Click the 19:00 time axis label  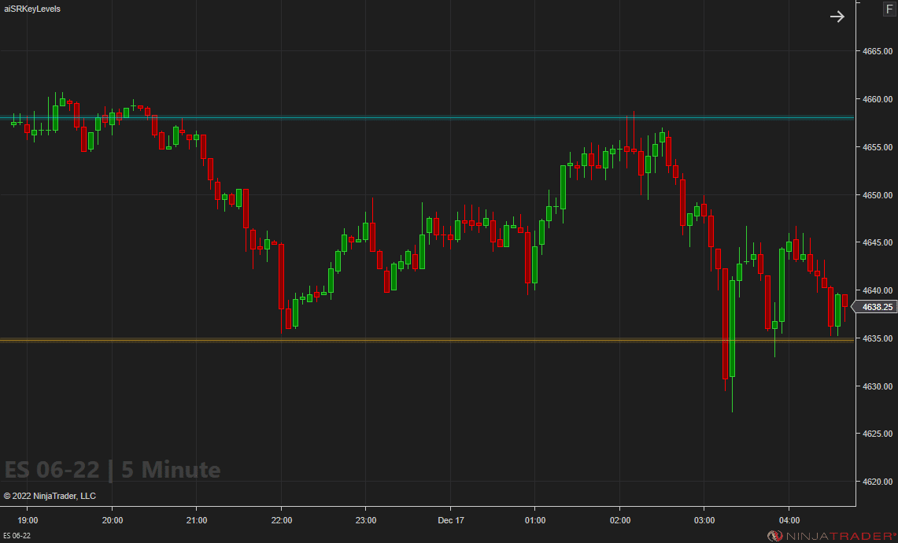(x=28, y=520)
